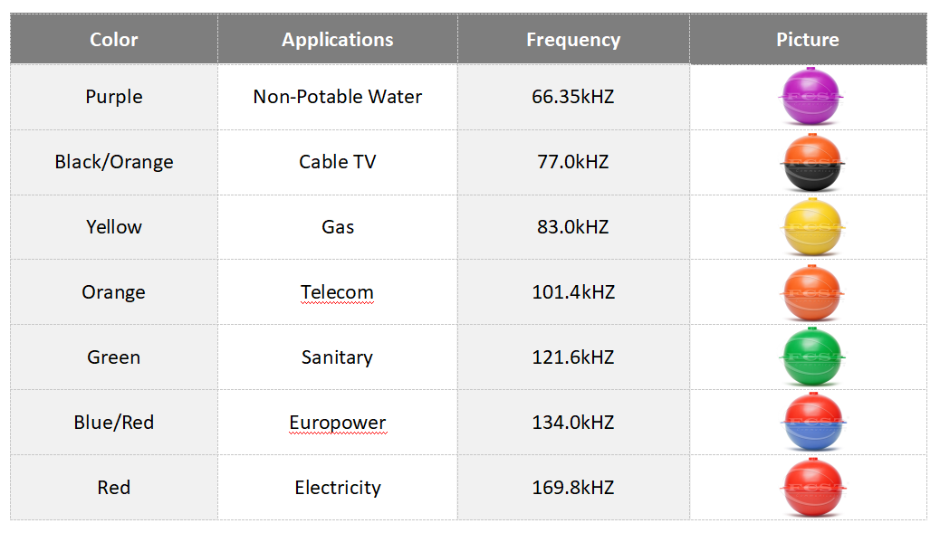Viewport: 940px width, 533px height.
Task: Select the blue and red ball image
Action: (x=811, y=423)
